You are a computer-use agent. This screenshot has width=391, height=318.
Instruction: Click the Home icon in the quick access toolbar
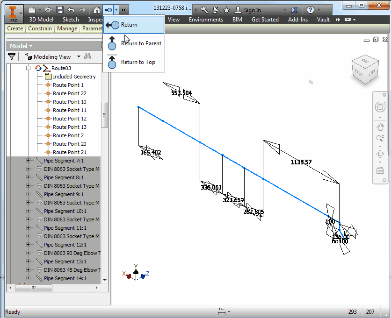pyautogui.click(x=96, y=10)
